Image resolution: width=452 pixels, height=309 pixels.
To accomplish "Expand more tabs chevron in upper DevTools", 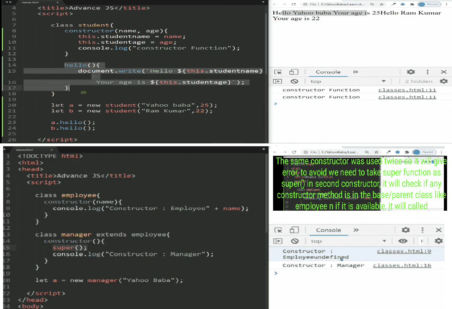I will coord(355,72).
